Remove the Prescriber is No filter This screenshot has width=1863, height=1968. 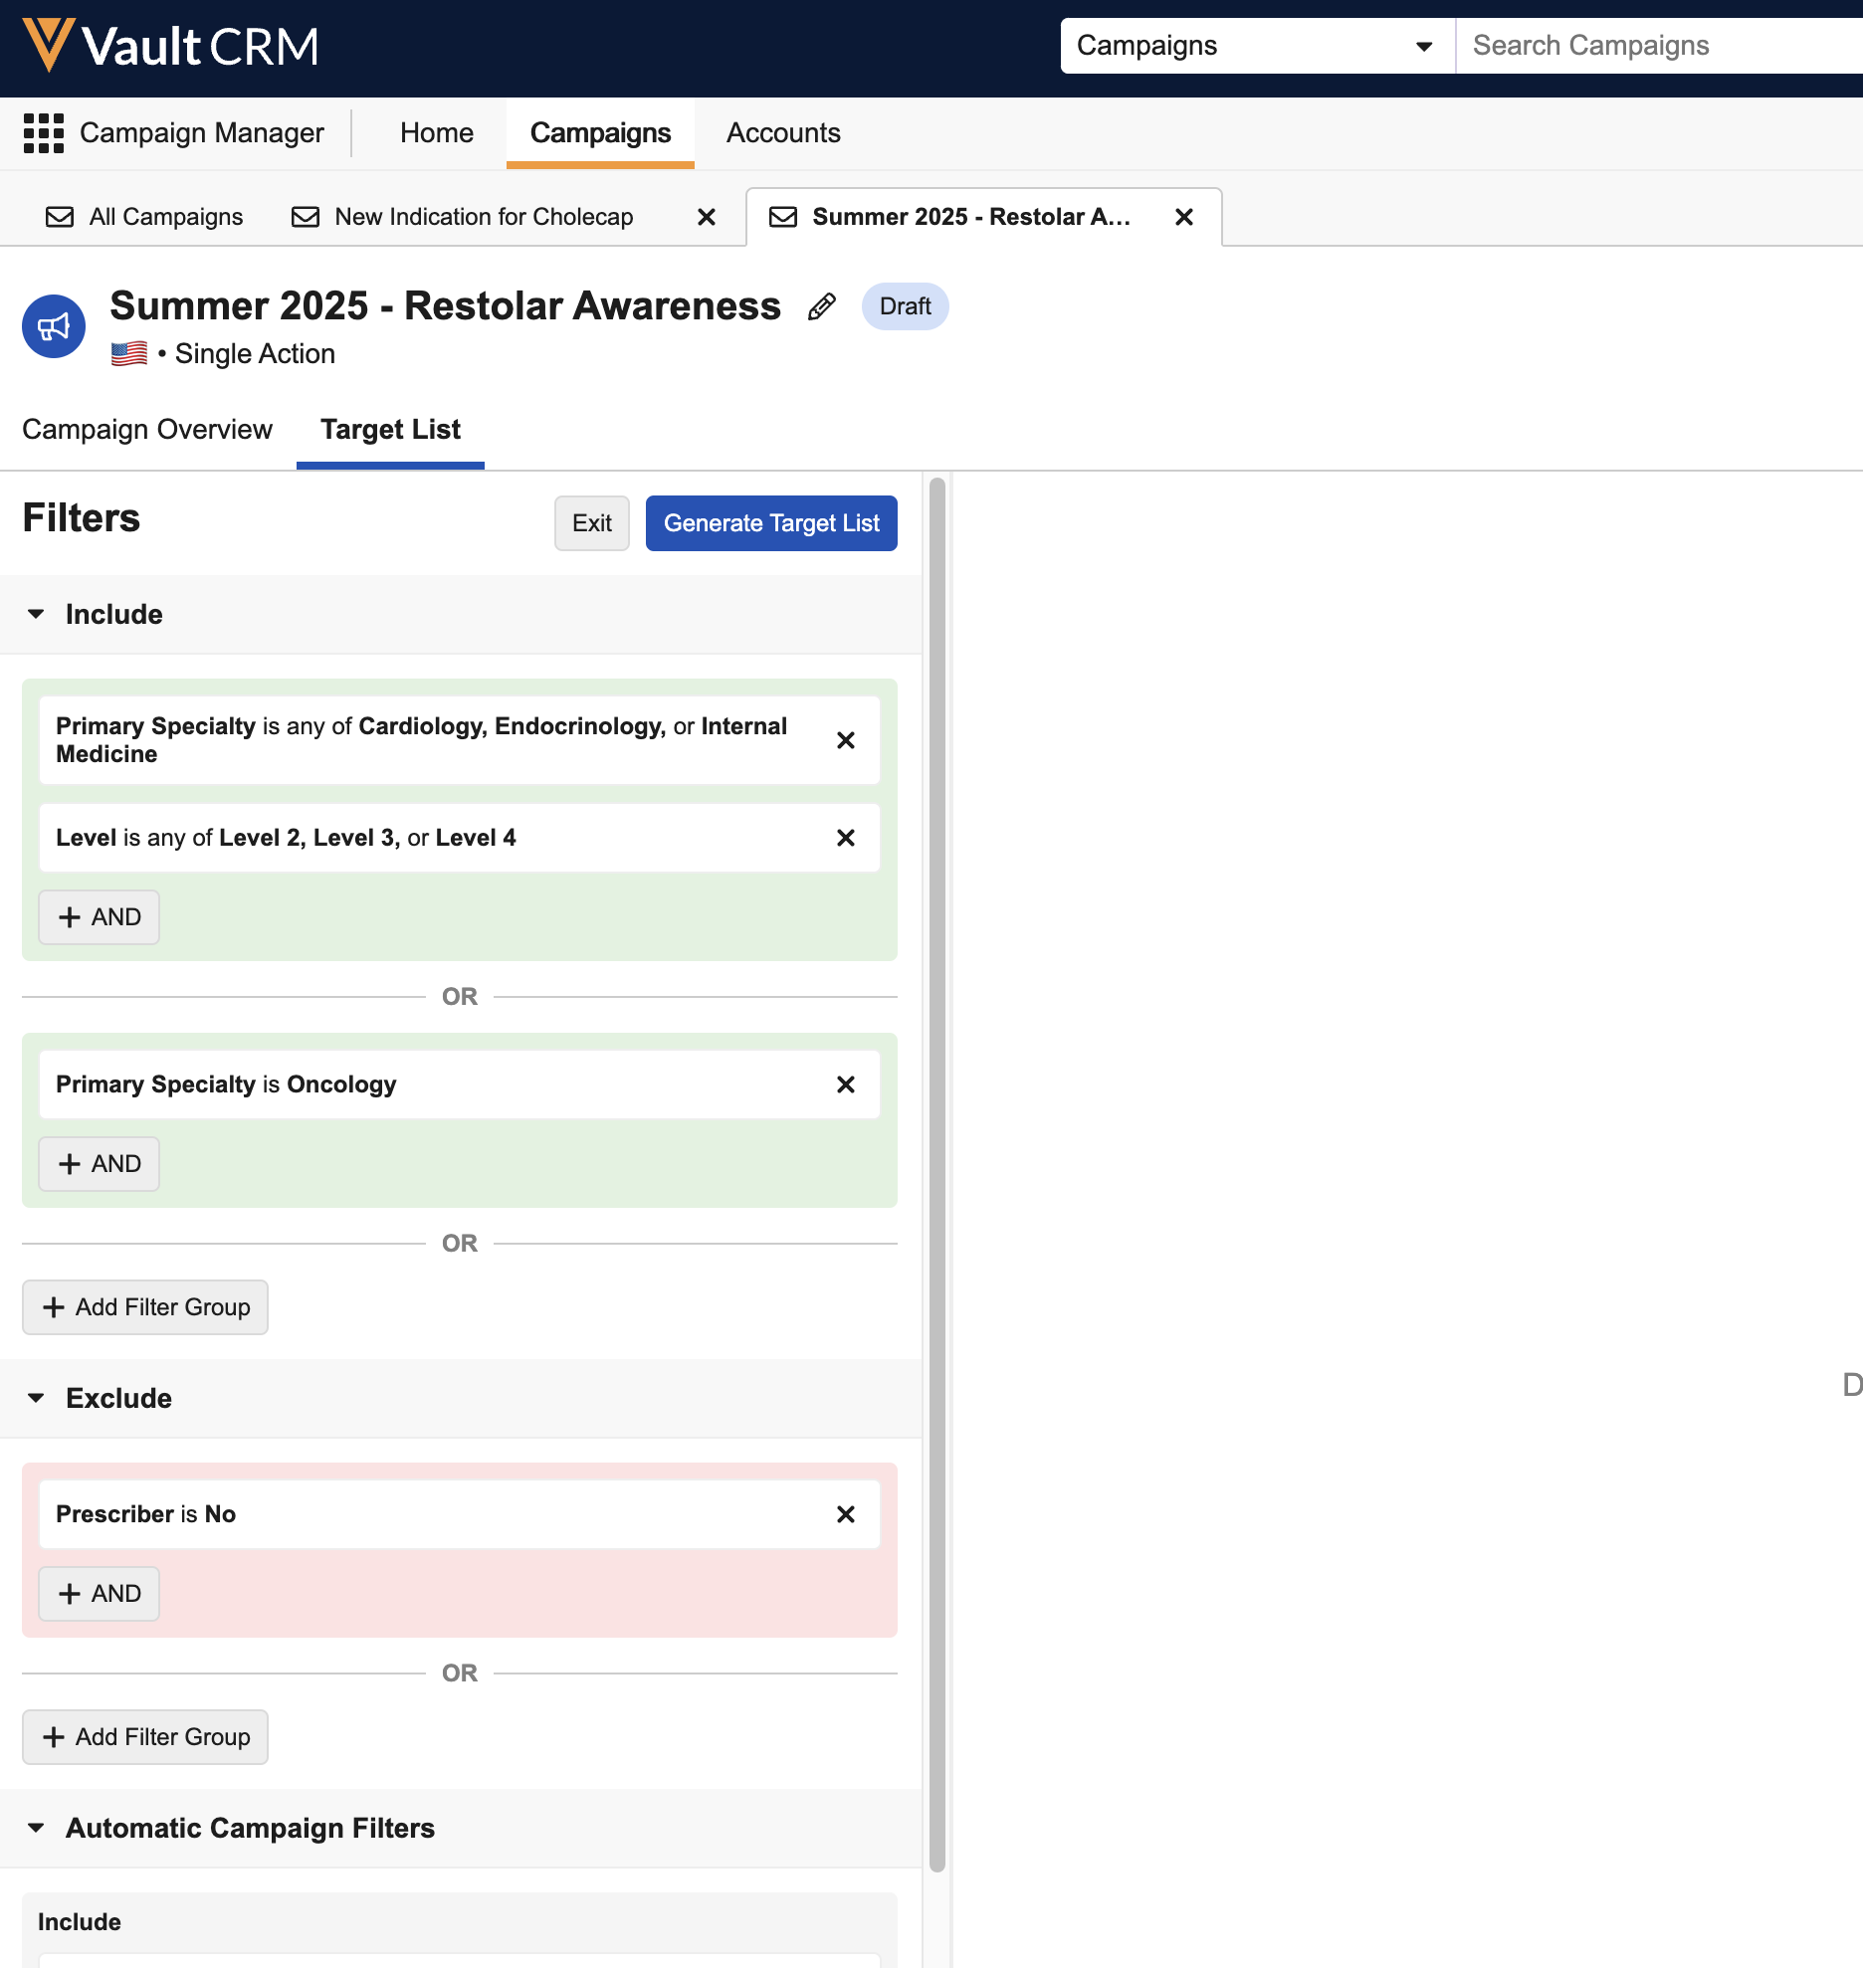[846, 1514]
